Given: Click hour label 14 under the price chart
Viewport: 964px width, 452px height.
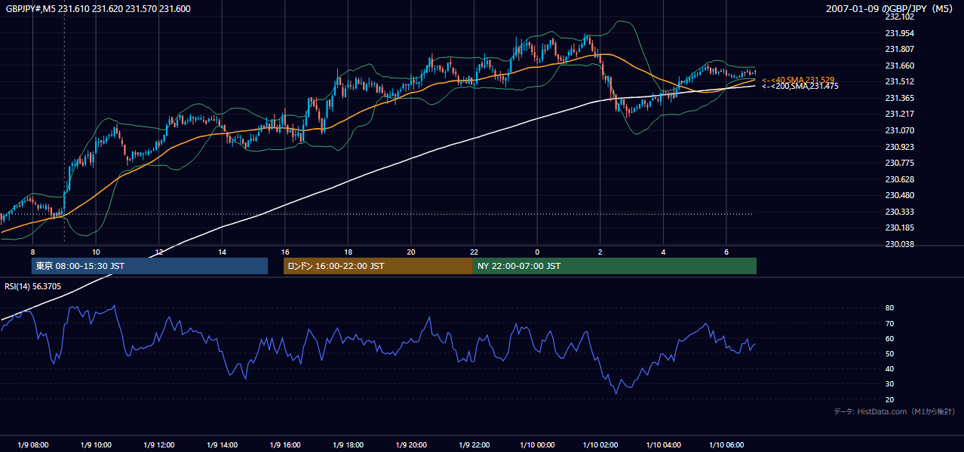Looking at the screenshot, I should click(222, 252).
